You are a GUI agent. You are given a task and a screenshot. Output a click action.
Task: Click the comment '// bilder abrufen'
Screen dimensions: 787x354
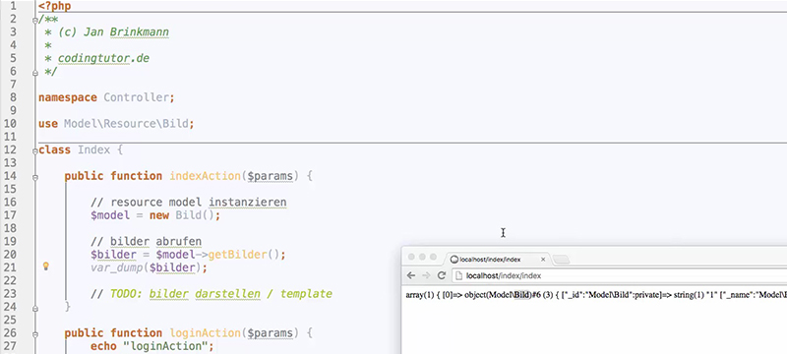[x=146, y=241]
